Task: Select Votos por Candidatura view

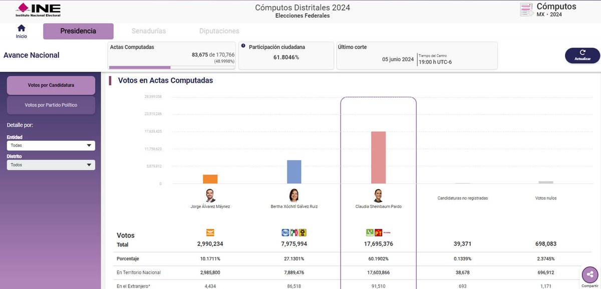Action: 51,85
